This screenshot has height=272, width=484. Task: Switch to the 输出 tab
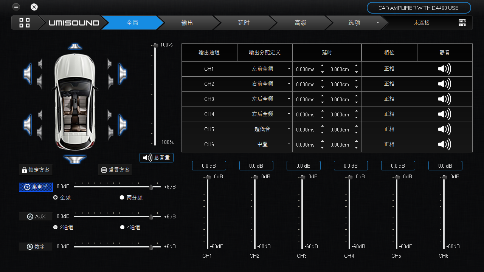tap(187, 23)
